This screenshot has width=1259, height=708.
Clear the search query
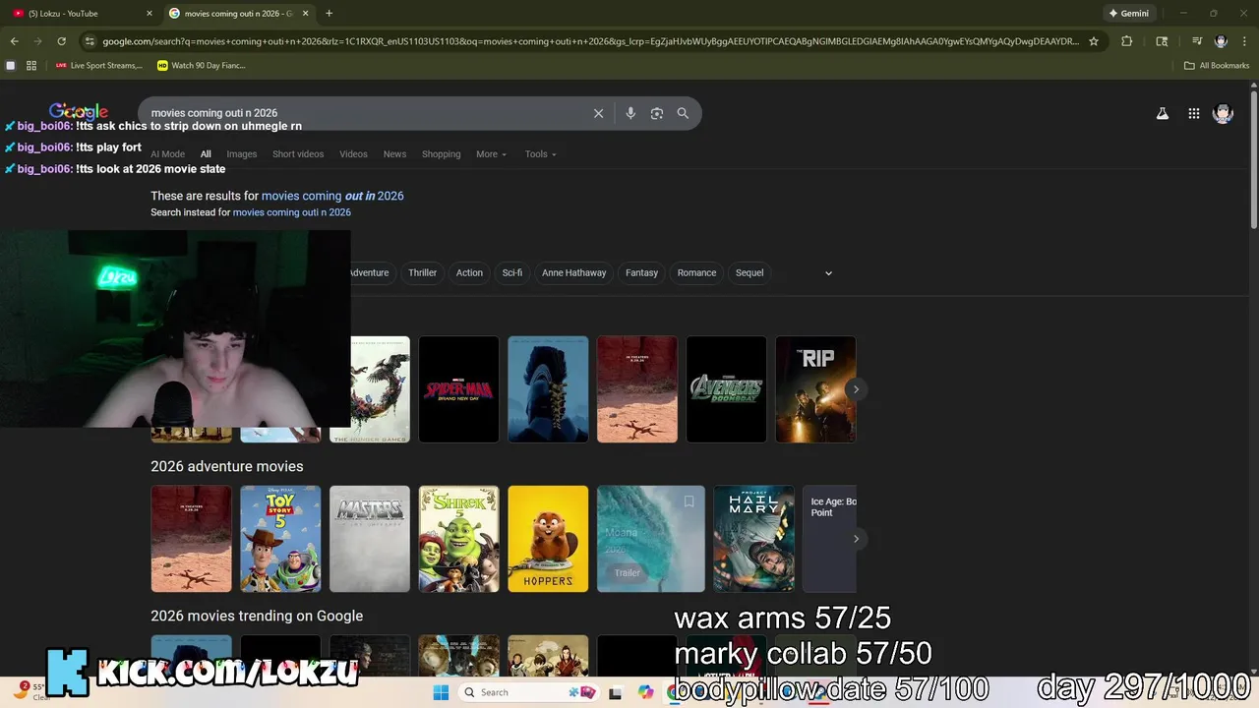(598, 113)
